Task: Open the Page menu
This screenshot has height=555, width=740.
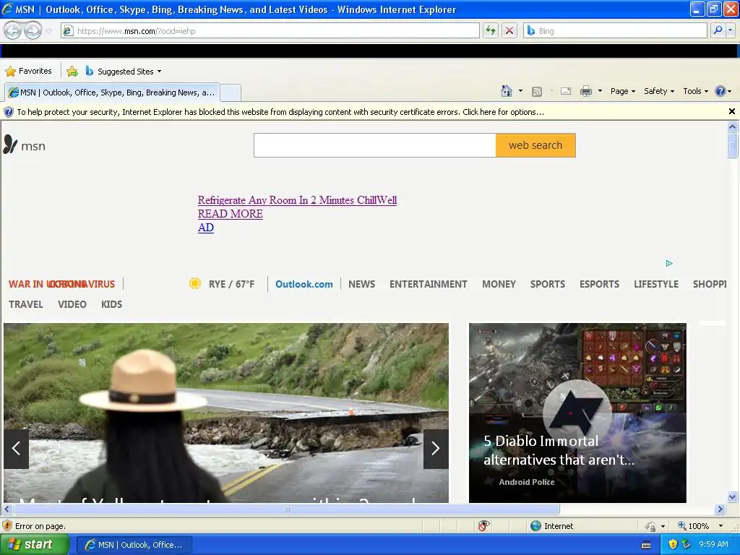Action: pos(622,91)
